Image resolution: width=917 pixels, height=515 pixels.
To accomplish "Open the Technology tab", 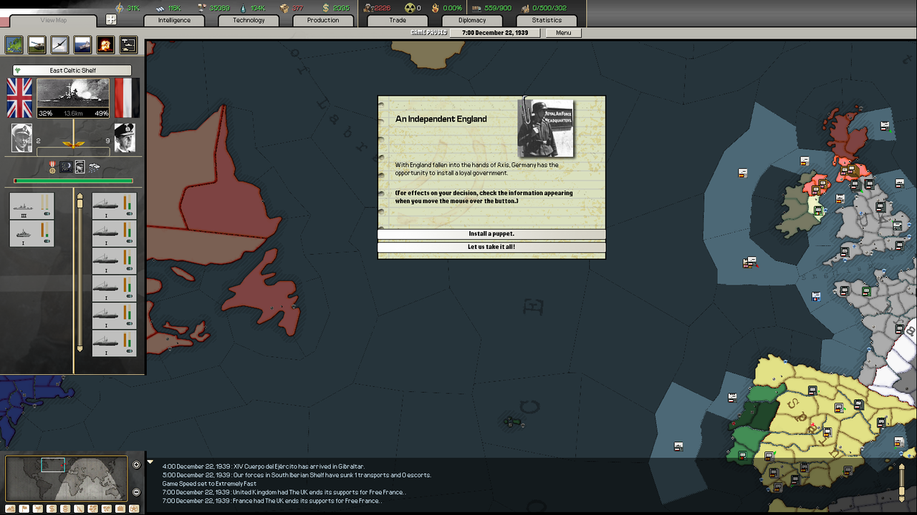I will (x=249, y=20).
